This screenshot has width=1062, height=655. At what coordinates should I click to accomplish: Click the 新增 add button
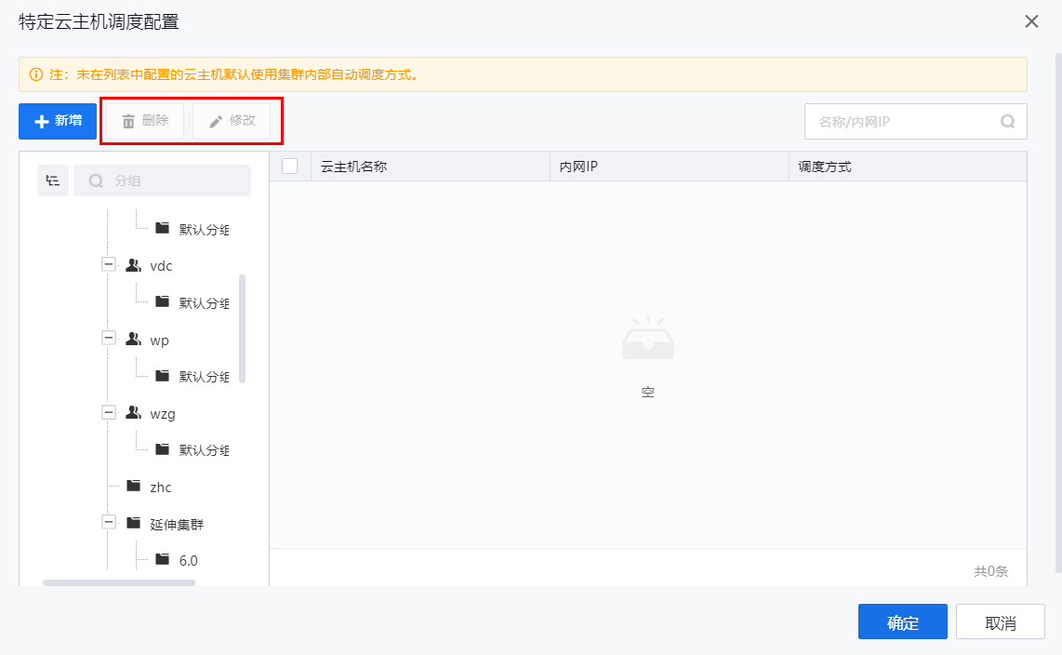coord(58,121)
